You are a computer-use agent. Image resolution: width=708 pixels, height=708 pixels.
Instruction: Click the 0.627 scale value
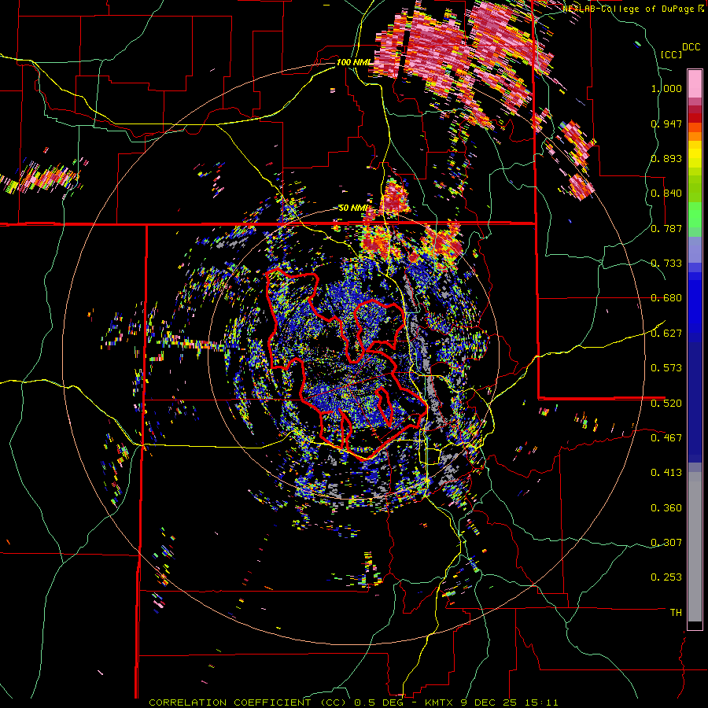(x=666, y=334)
